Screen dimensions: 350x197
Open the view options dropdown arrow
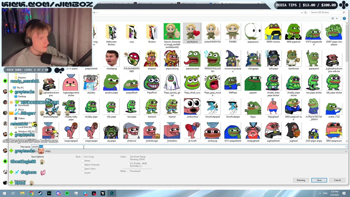[337, 18]
